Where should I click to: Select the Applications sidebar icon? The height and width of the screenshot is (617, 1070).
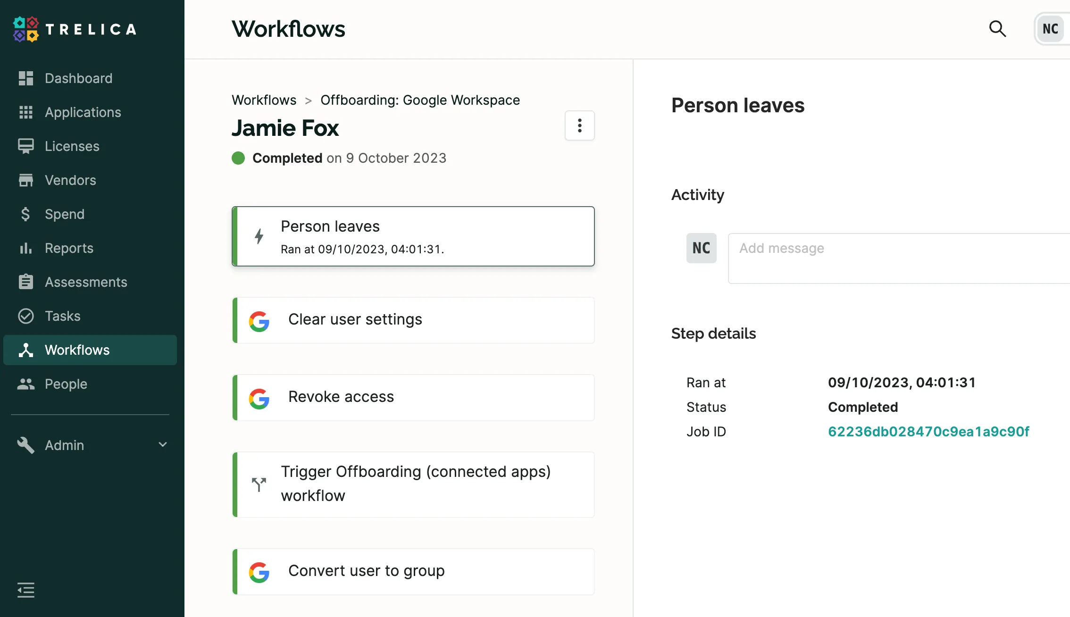pyautogui.click(x=26, y=111)
